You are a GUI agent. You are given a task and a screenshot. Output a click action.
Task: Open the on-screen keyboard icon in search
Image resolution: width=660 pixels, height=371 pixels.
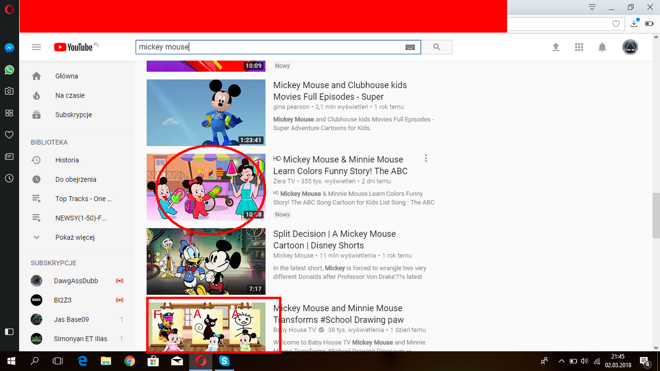pos(410,47)
